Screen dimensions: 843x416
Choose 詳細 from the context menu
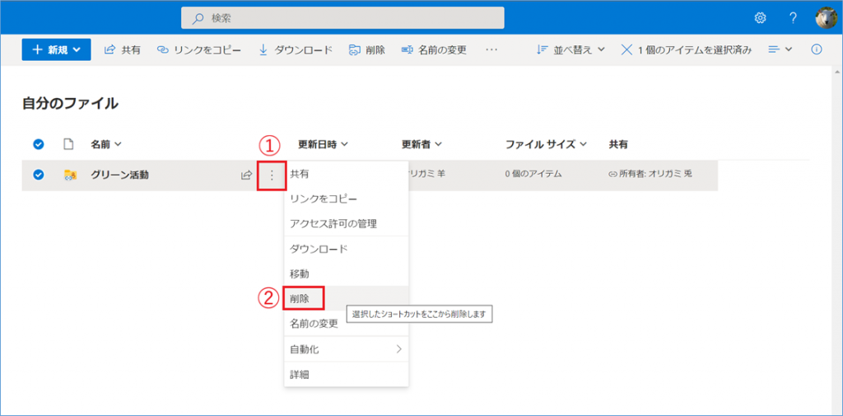[x=347, y=375]
